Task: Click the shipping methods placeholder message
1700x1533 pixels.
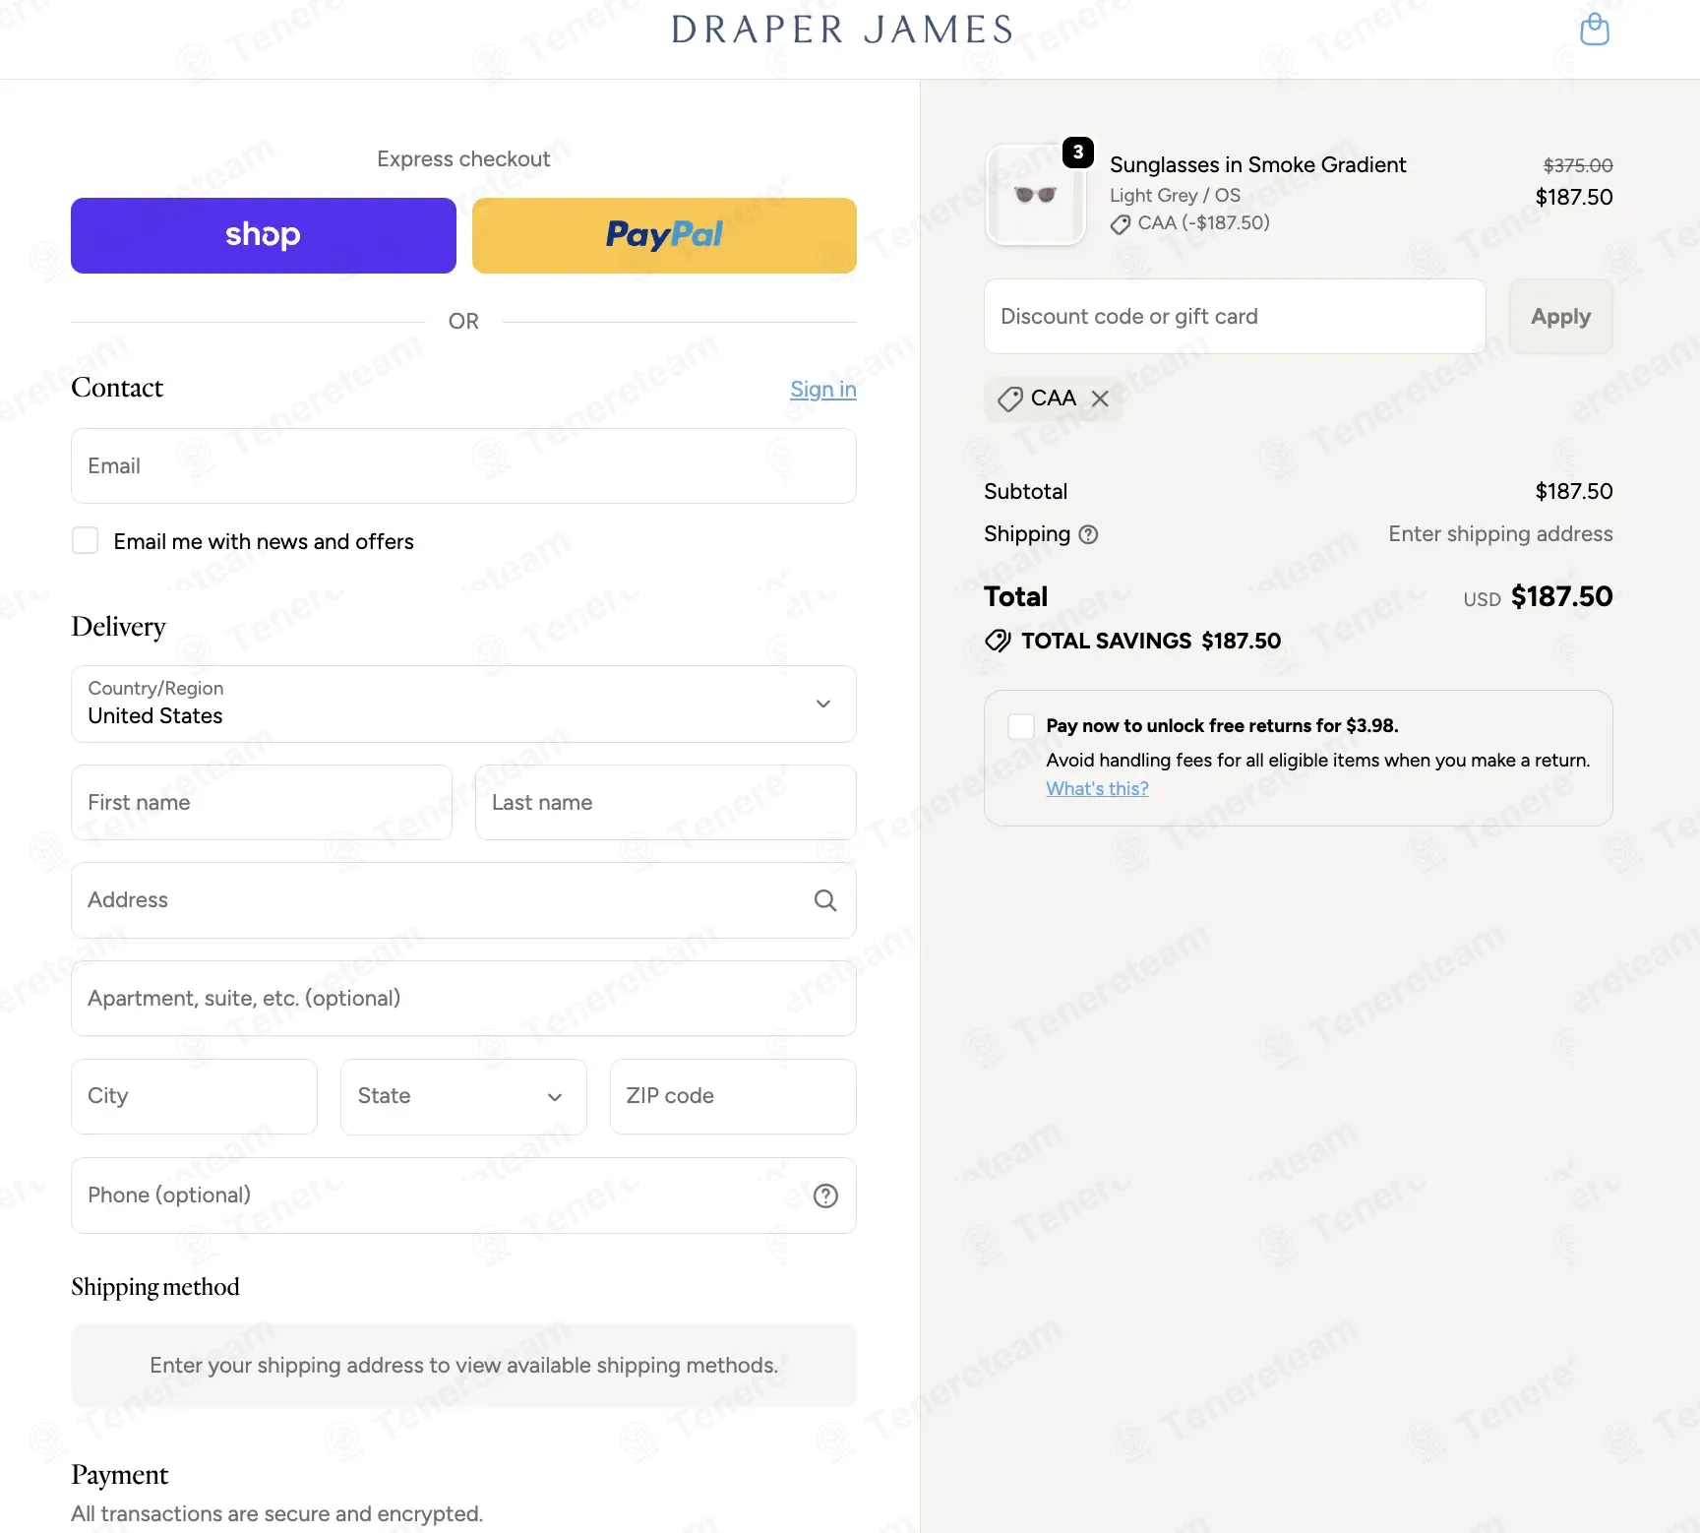Action: [463, 1366]
